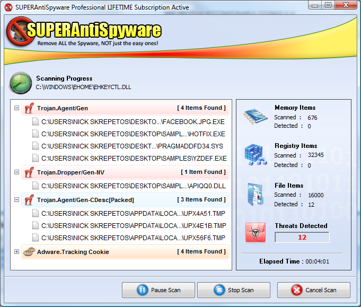Image resolution: width=361 pixels, height=307 pixels.
Task: Click the file icon beside UPX4A51.TMP
Action: pos(36,213)
